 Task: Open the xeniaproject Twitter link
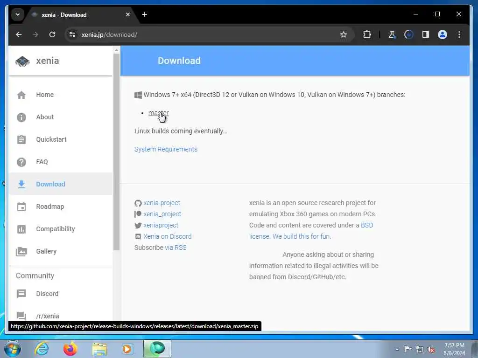click(x=161, y=225)
